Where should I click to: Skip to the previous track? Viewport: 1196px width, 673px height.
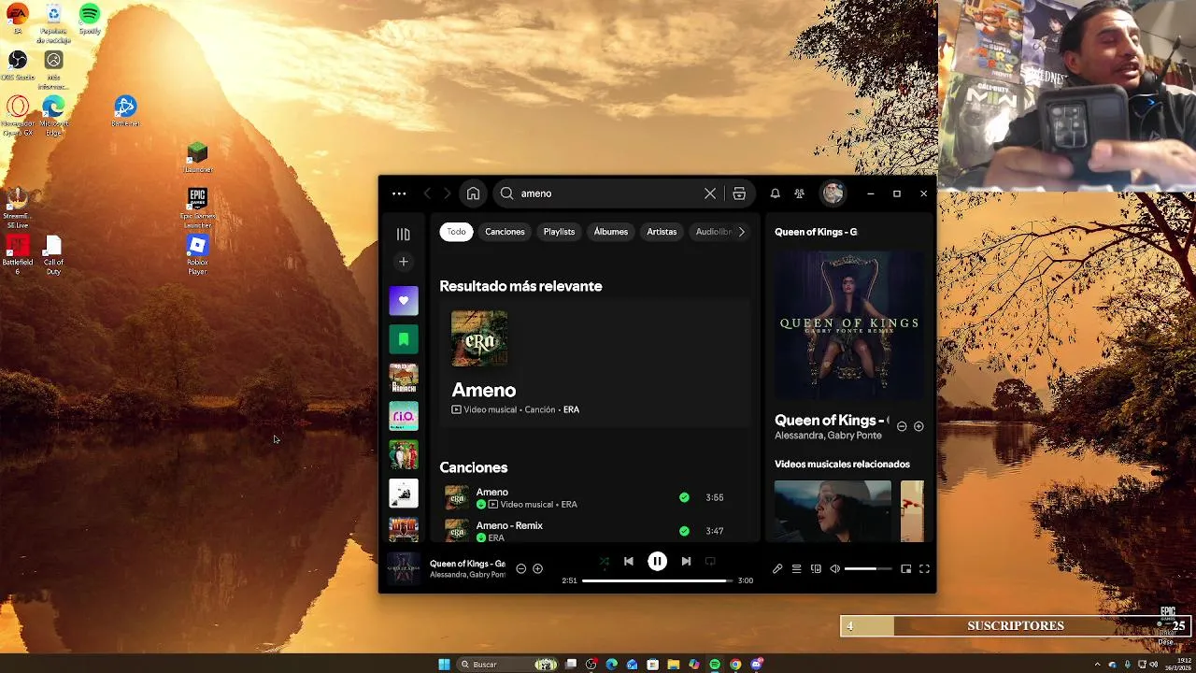pyautogui.click(x=628, y=562)
